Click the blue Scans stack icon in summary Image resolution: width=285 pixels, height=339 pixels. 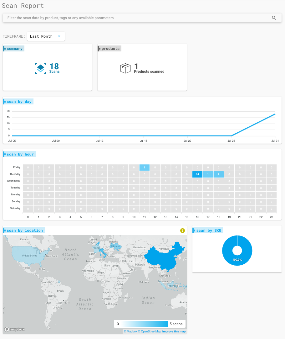(40, 68)
